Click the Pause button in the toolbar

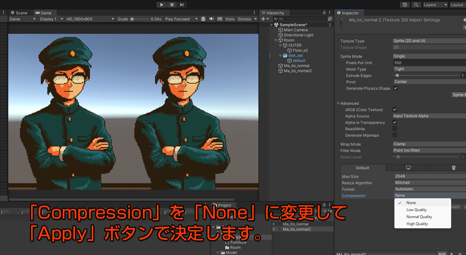(171, 5)
